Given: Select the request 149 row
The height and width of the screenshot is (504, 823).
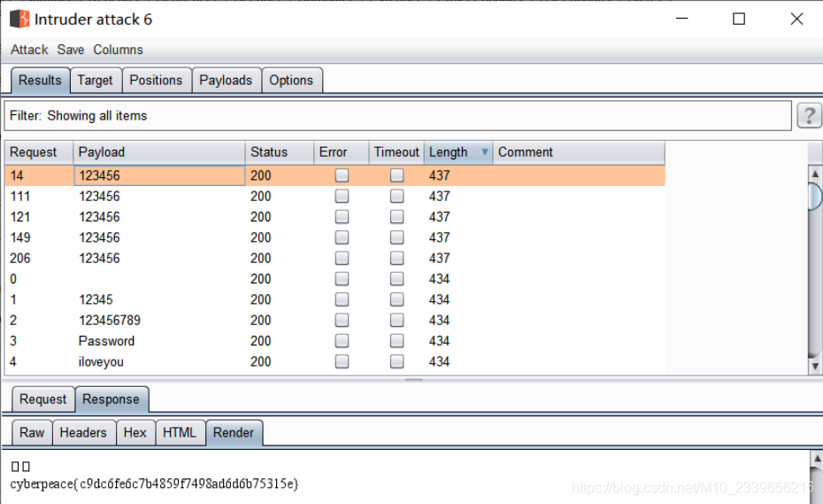Looking at the screenshot, I should (335, 237).
